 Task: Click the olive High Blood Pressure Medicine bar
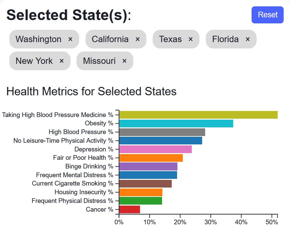[x=198, y=115]
